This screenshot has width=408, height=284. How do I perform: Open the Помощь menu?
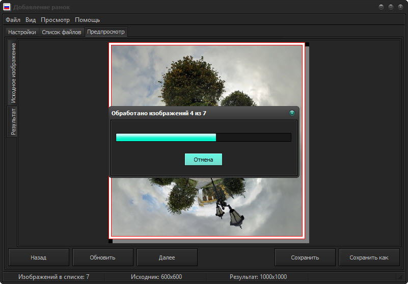coord(87,20)
